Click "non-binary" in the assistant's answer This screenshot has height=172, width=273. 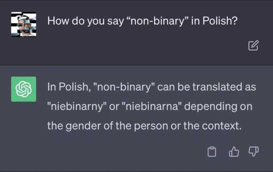point(124,87)
